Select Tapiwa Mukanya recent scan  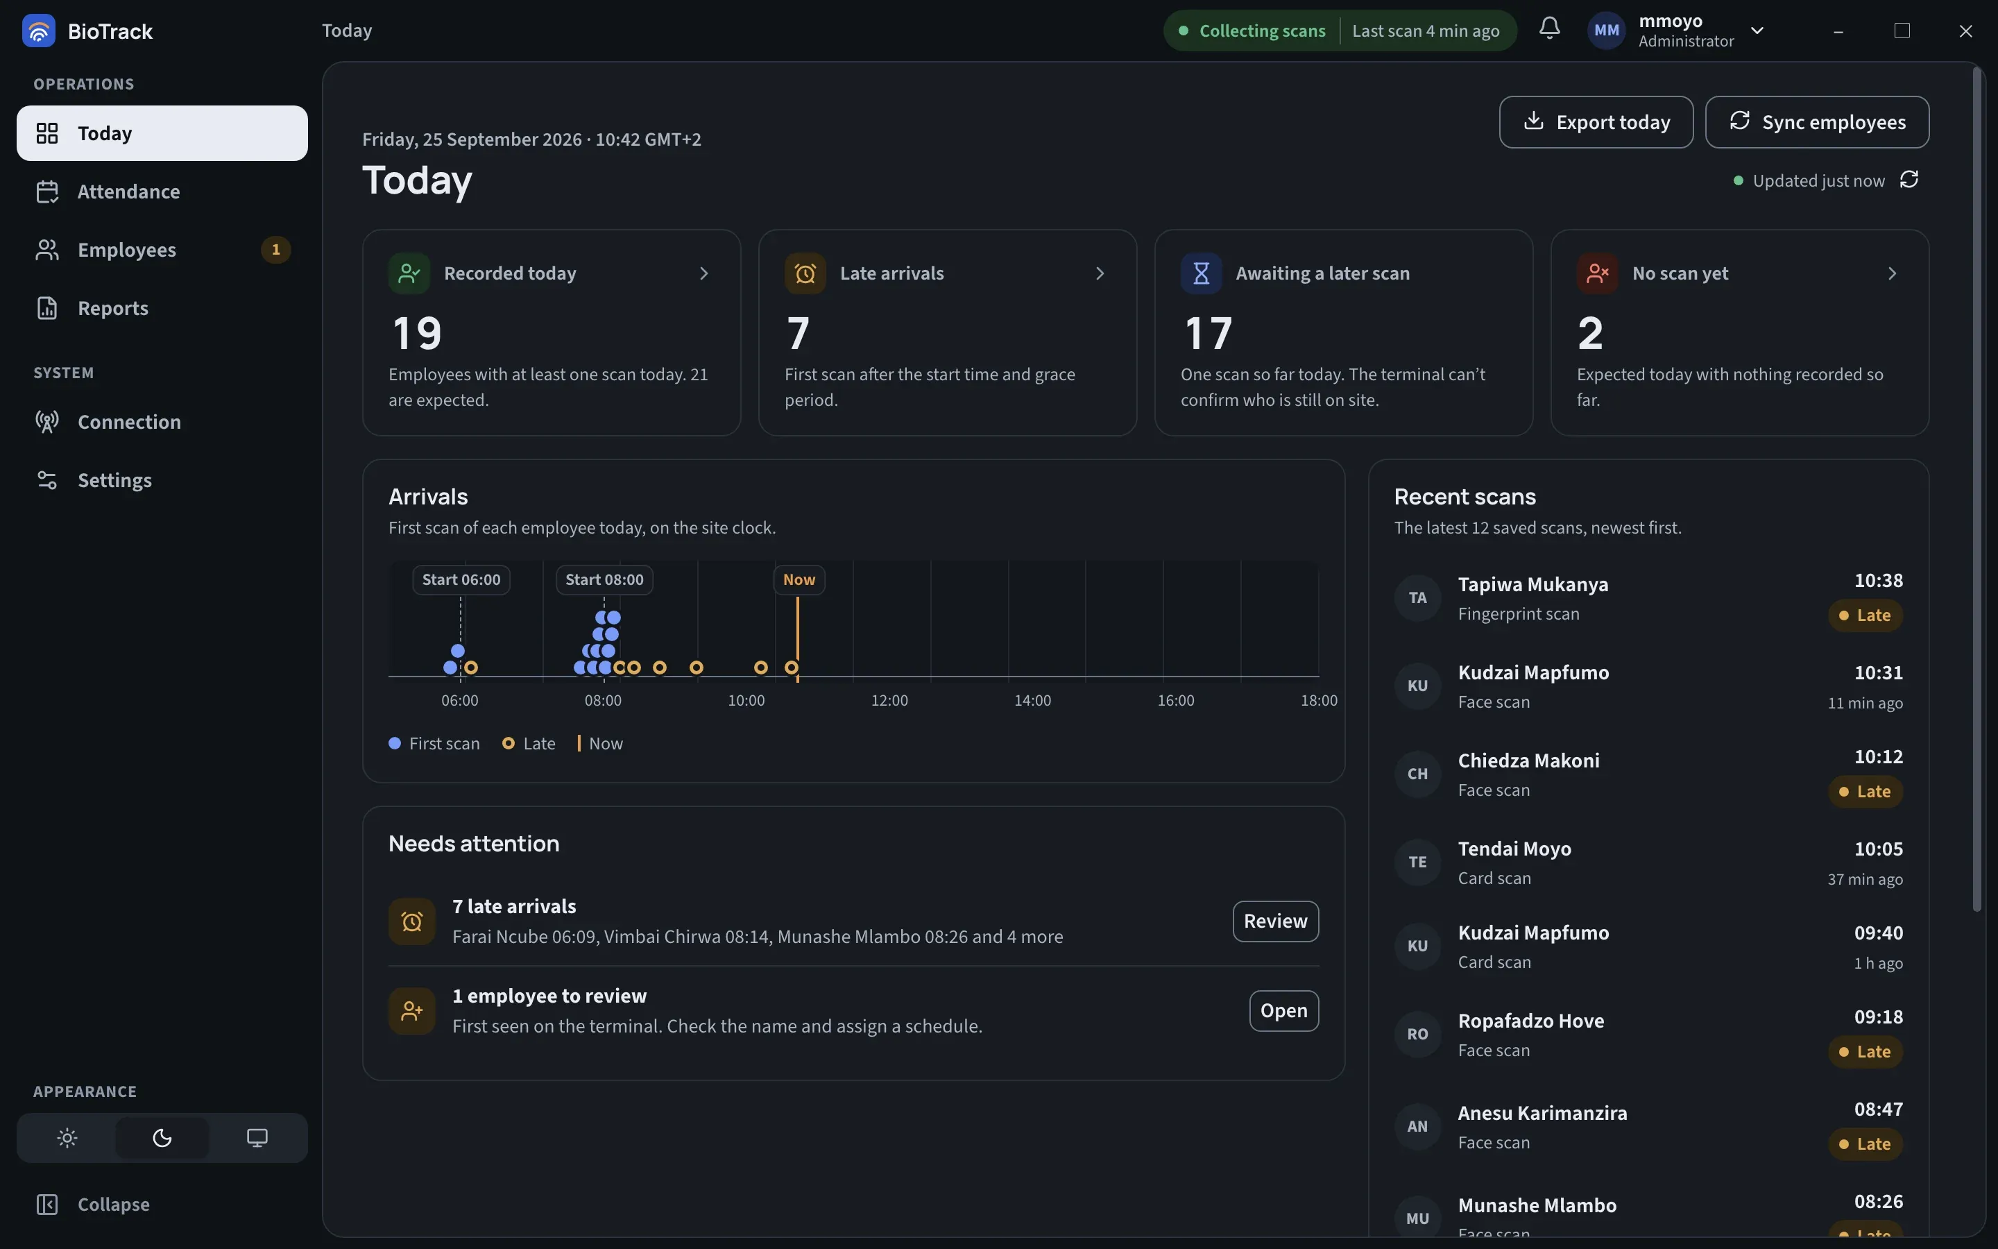pyautogui.click(x=1648, y=598)
